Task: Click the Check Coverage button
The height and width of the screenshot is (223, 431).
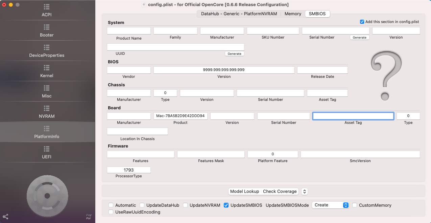Action: point(280,192)
